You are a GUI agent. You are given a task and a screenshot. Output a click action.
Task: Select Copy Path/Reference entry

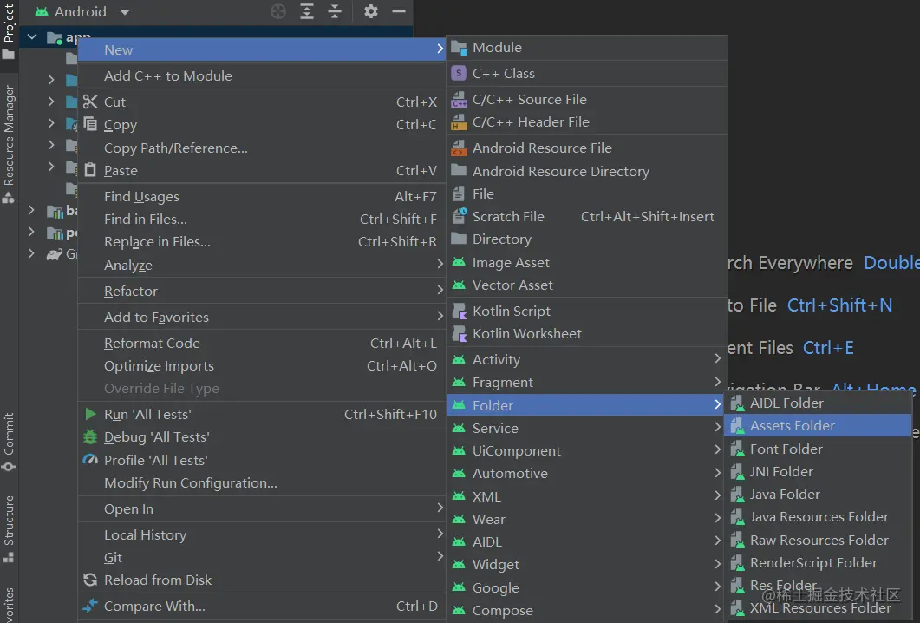click(x=262, y=148)
